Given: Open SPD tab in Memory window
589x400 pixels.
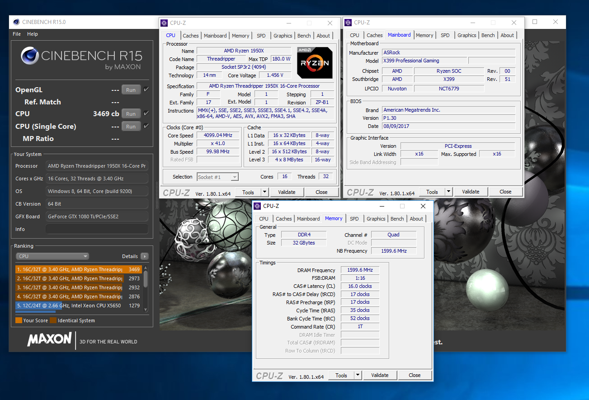Looking at the screenshot, I should click(x=354, y=219).
